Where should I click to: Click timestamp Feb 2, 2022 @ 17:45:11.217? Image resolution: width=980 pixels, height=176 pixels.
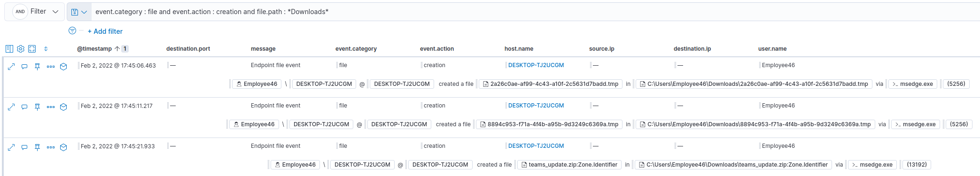[x=117, y=106]
